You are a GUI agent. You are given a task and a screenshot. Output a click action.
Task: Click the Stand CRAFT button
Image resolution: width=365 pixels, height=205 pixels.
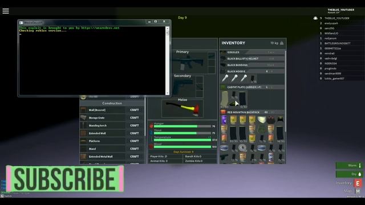point(135,149)
